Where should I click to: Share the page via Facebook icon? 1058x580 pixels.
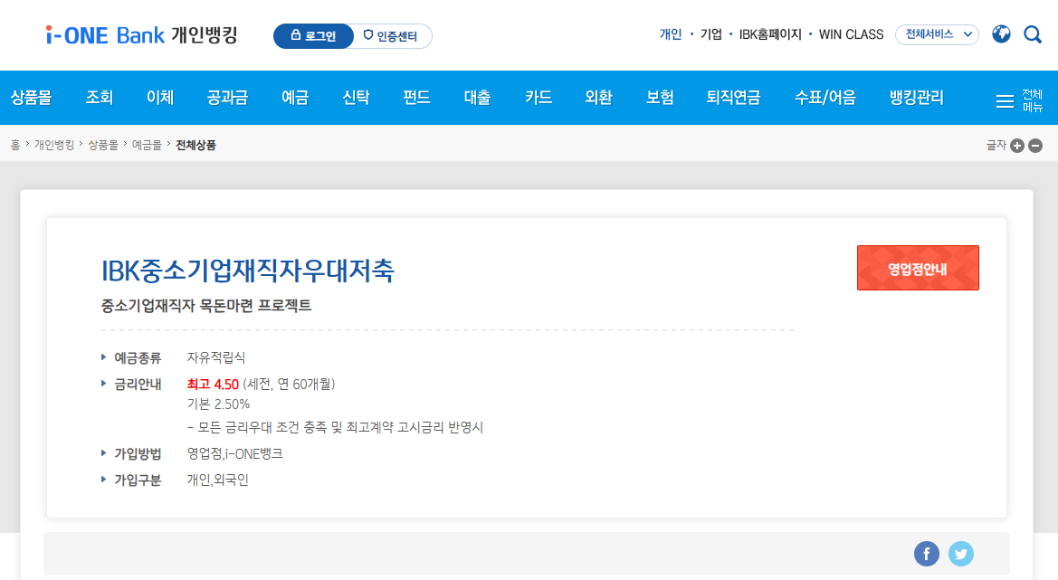point(927,553)
